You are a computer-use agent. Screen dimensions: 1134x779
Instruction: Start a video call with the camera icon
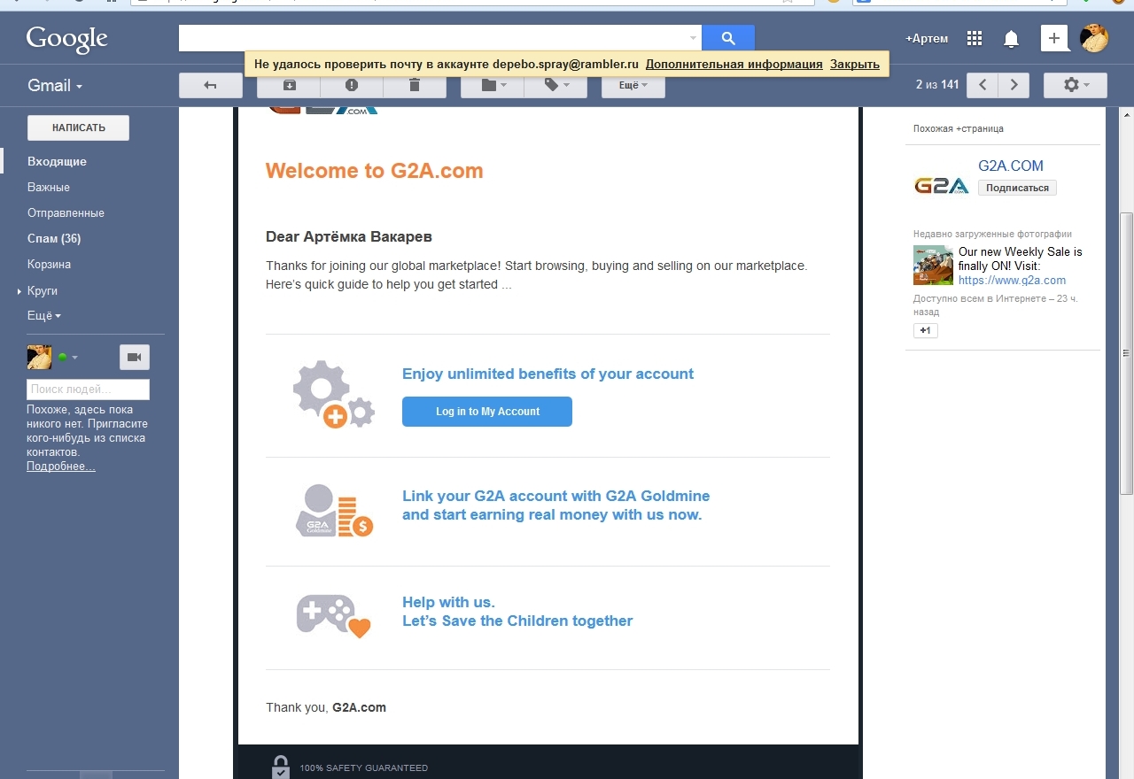(x=135, y=357)
